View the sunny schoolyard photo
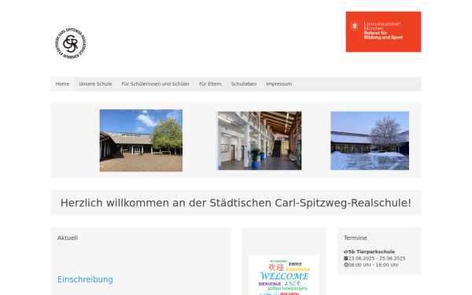The image size is (472, 295). pos(141,141)
